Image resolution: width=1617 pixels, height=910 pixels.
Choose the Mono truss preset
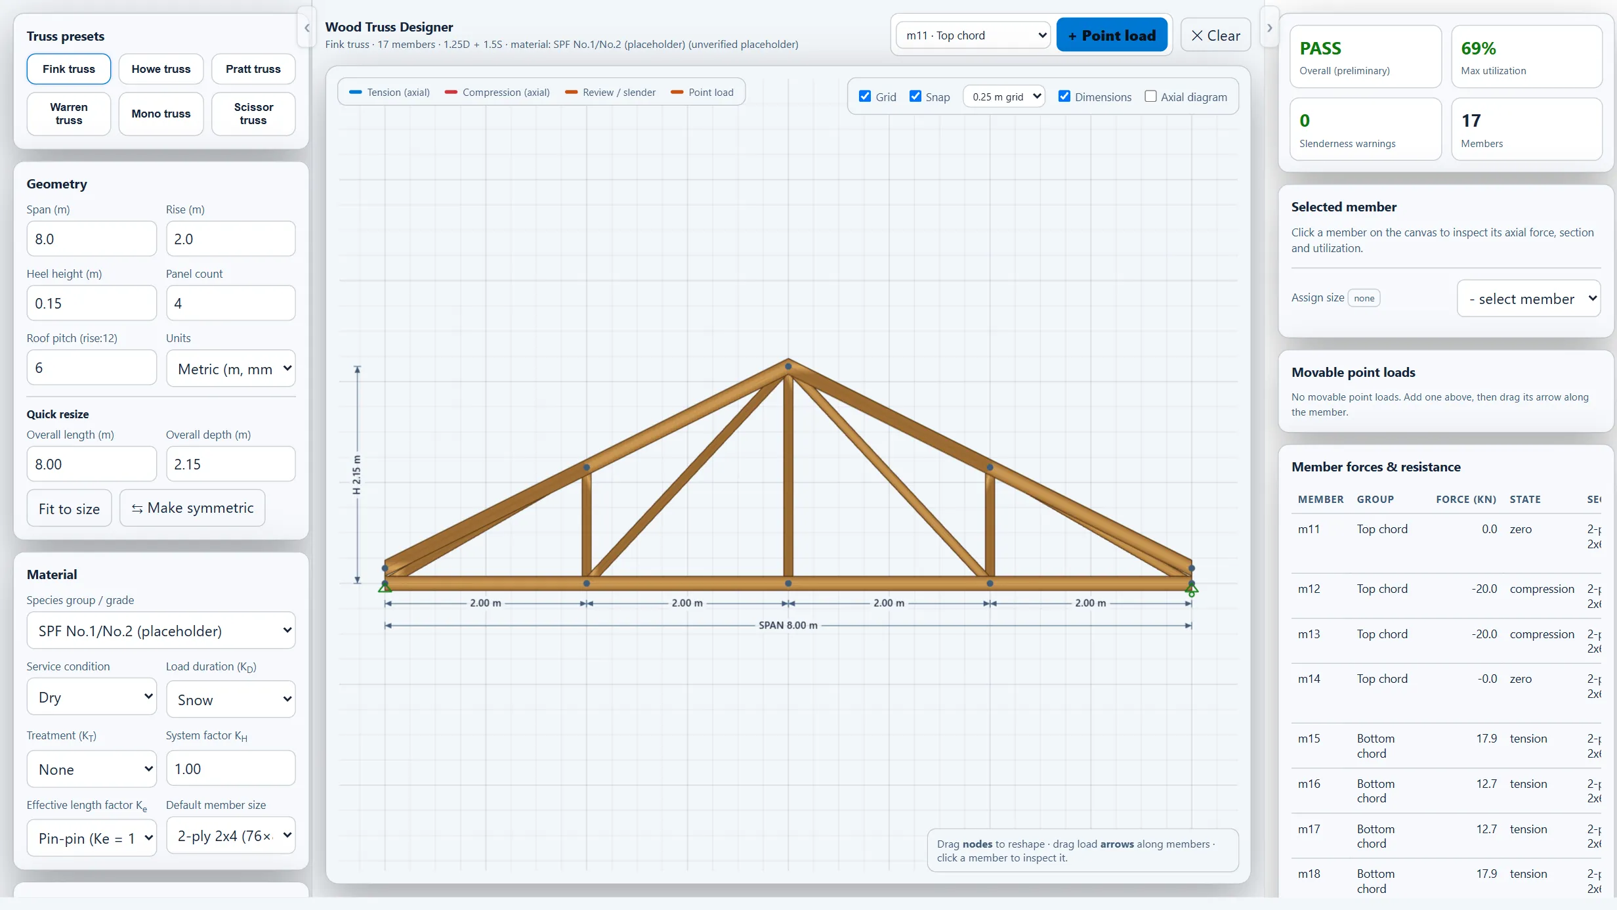[x=161, y=114]
